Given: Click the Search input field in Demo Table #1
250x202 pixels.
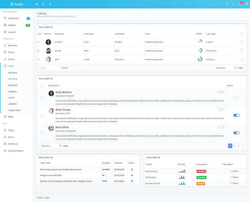Looking at the screenshot, I should (50, 68).
